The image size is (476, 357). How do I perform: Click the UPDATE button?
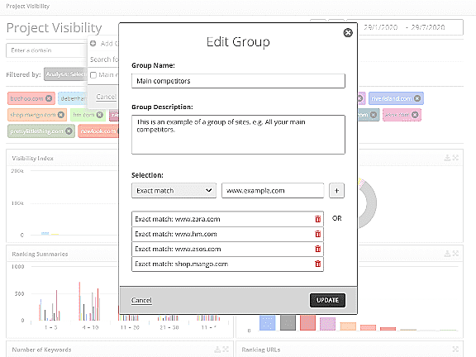coord(327,300)
